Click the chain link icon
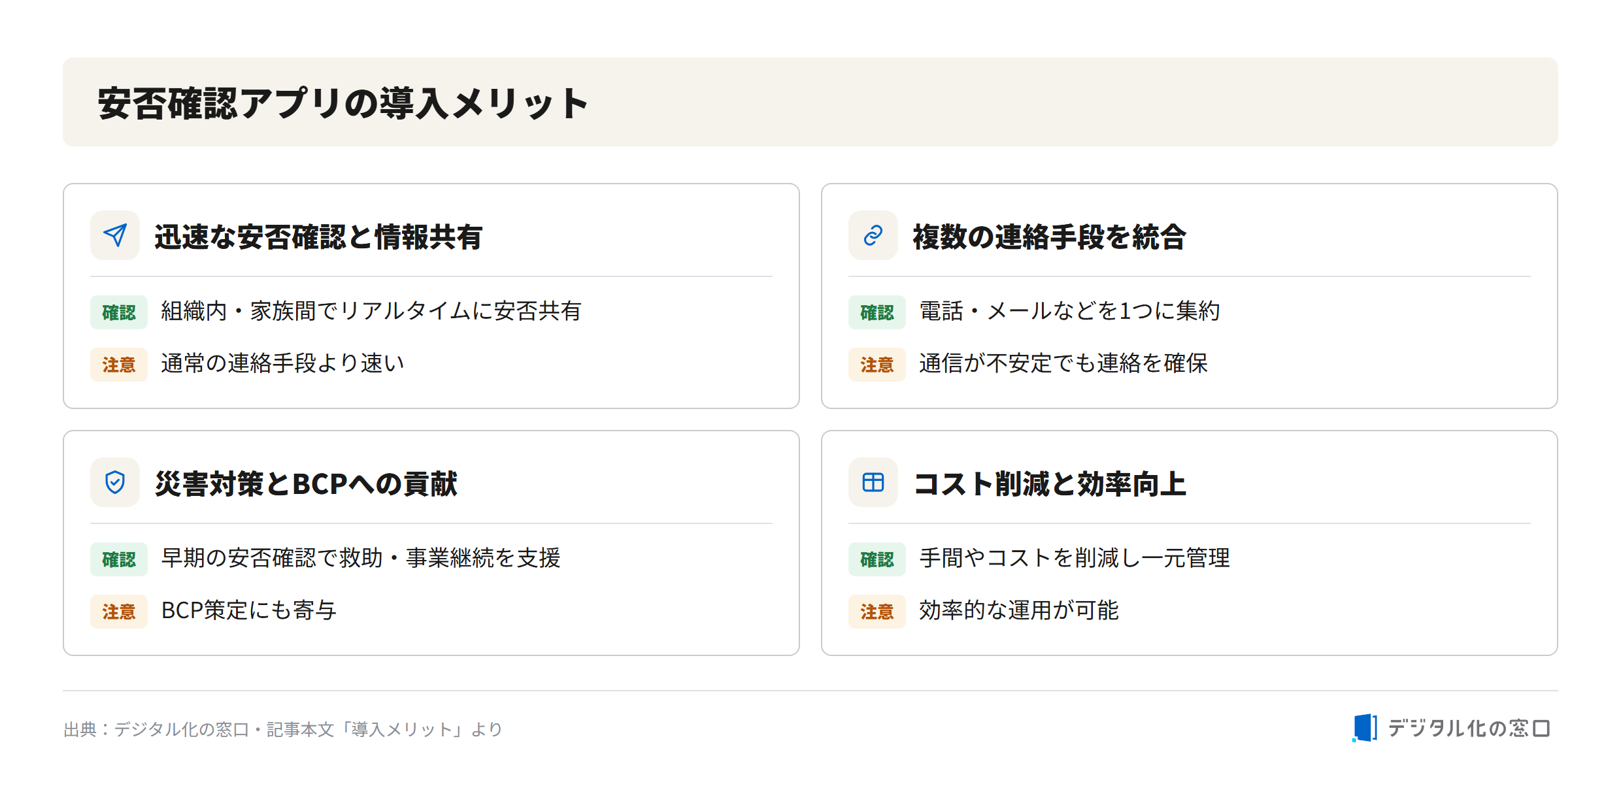 [873, 235]
